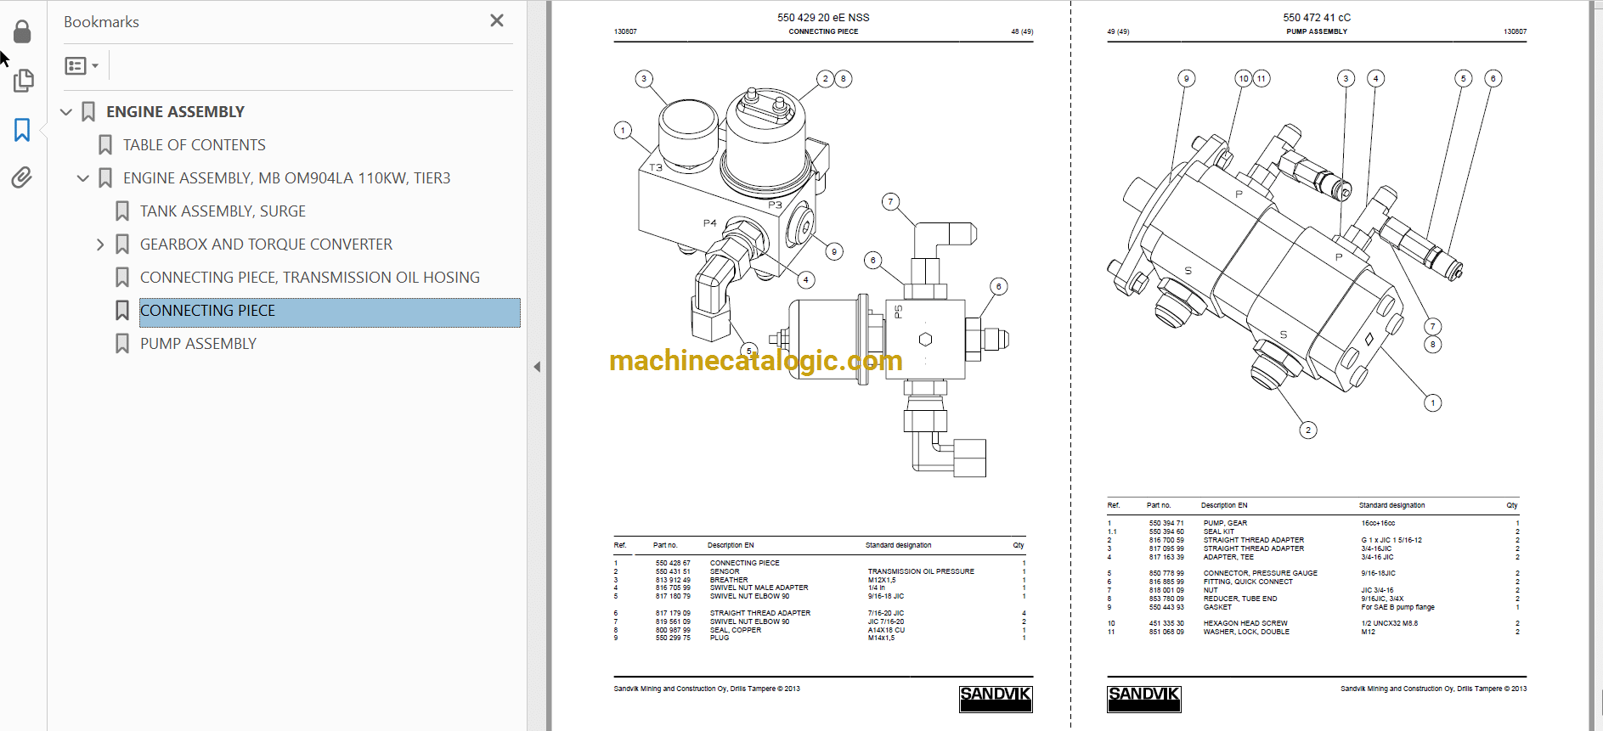Click bookmark icon beside GEARBOX AND TORQUE CONVERTER

122,245
